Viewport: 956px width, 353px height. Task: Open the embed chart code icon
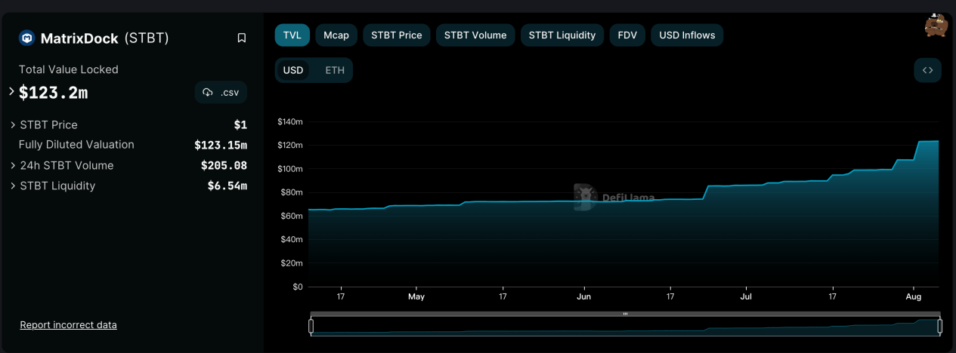927,70
